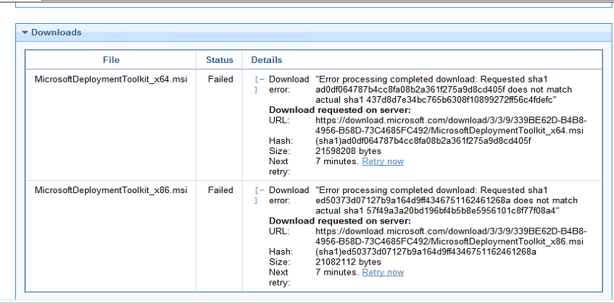Click 'Download requested on server:' in x86 row
614x303 pixels.
[x=340, y=221]
